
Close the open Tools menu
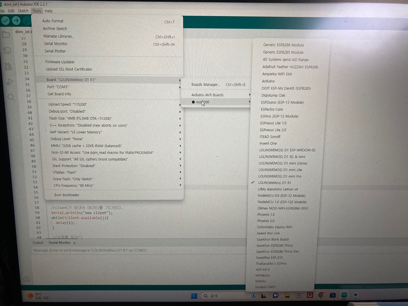37,11
